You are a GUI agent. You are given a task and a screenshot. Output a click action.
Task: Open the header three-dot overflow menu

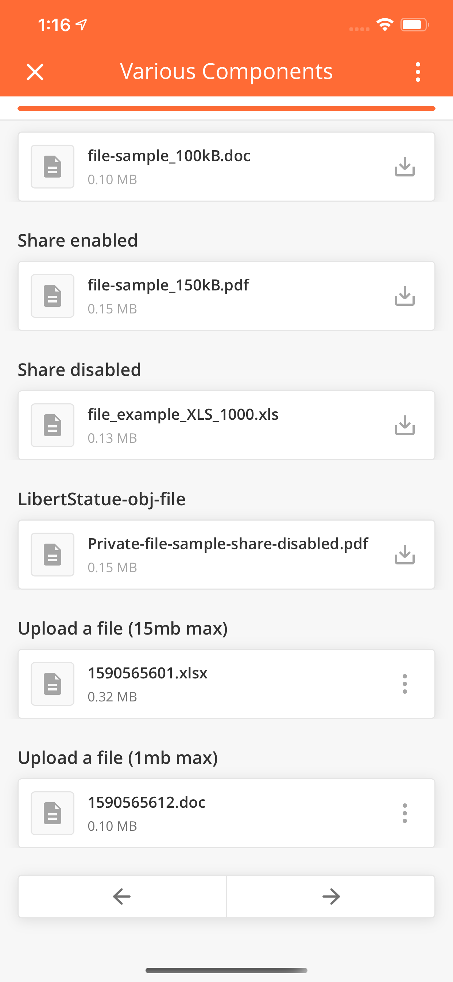point(418,72)
